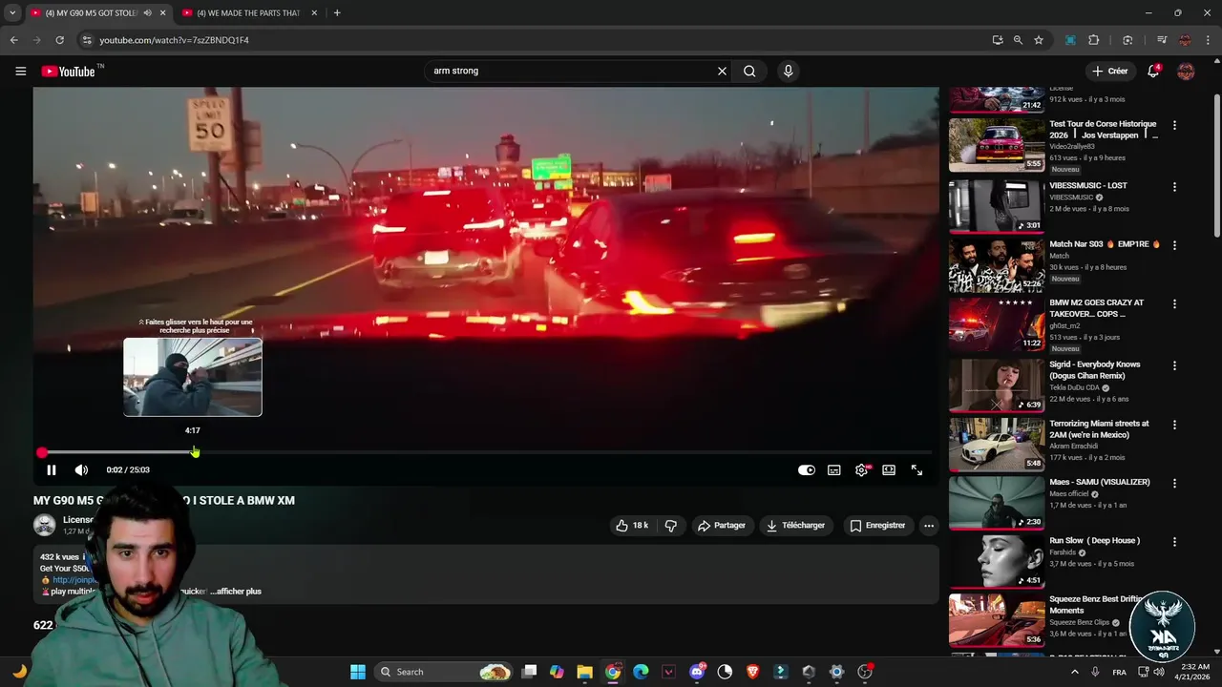Open the player settings gear
Image resolution: width=1222 pixels, height=687 pixels.
pos(862,469)
